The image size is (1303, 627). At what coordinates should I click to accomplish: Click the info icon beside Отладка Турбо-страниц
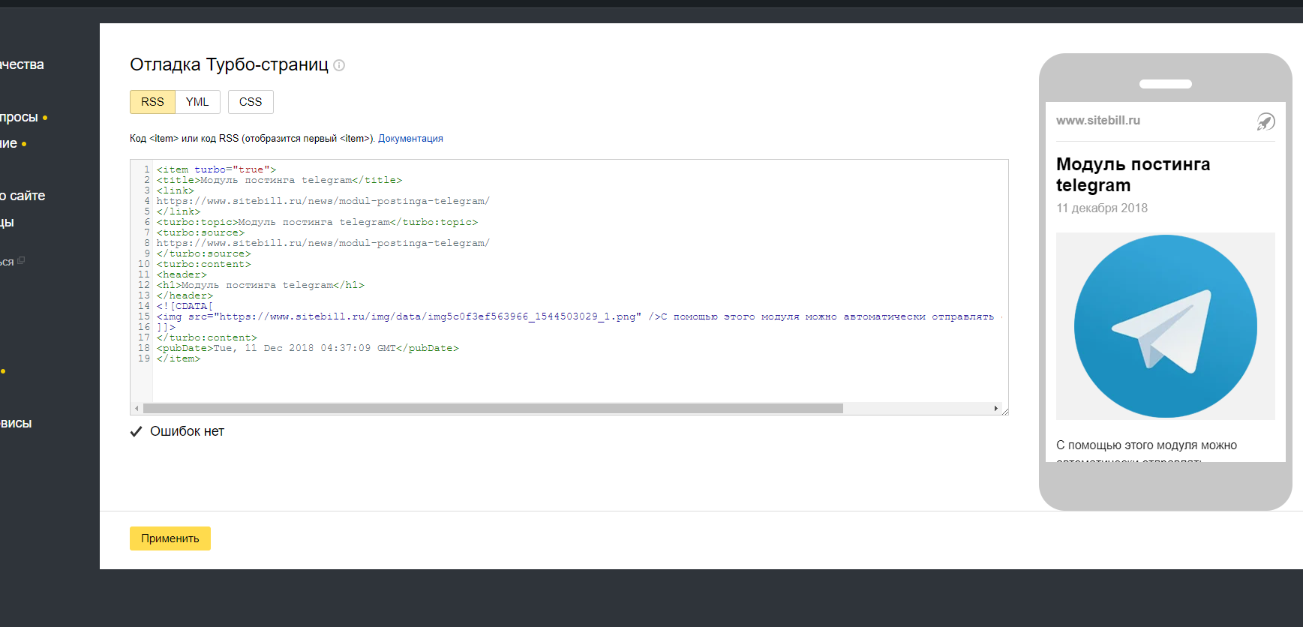[x=339, y=65]
